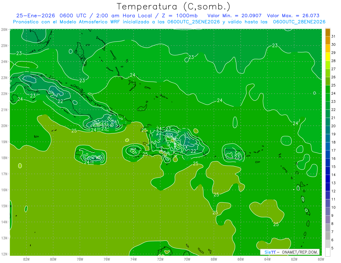Viewport: 341px width, 263px height.
Task: Click the yellow 28 degree legend swatch
Action: click(328, 57)
